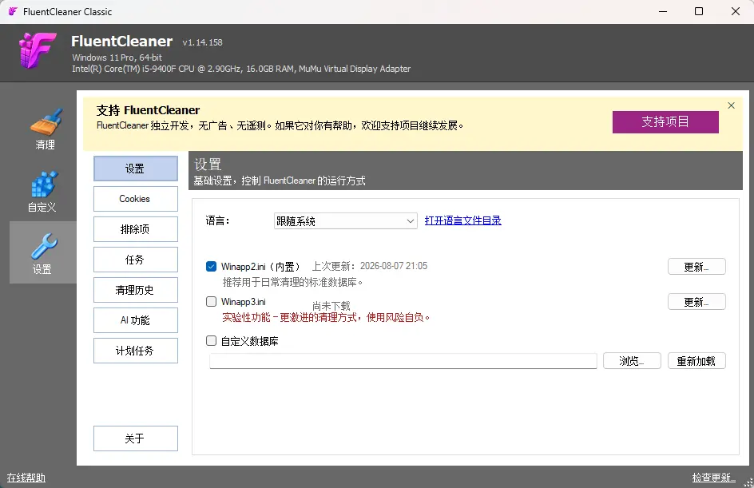Click the 重新加载 button
754x488 pixels.
[x=696, y=360]
